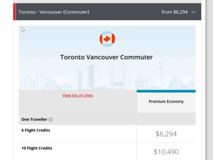The image size is (213, 160).
Task: Click the One Traveller info icon
Action: point(51,120)
